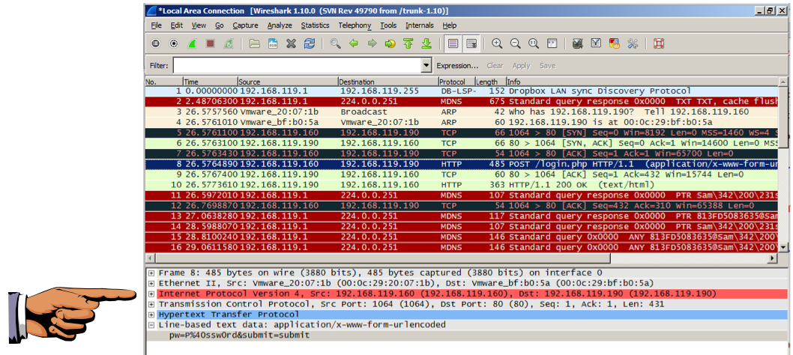This screenshot has height=355, width=793.
Task: Open the Internals menu
Action: [x=420, y=25]
